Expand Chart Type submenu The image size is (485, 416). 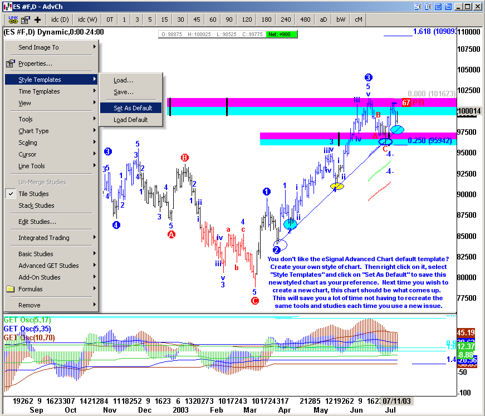(51, 131)
